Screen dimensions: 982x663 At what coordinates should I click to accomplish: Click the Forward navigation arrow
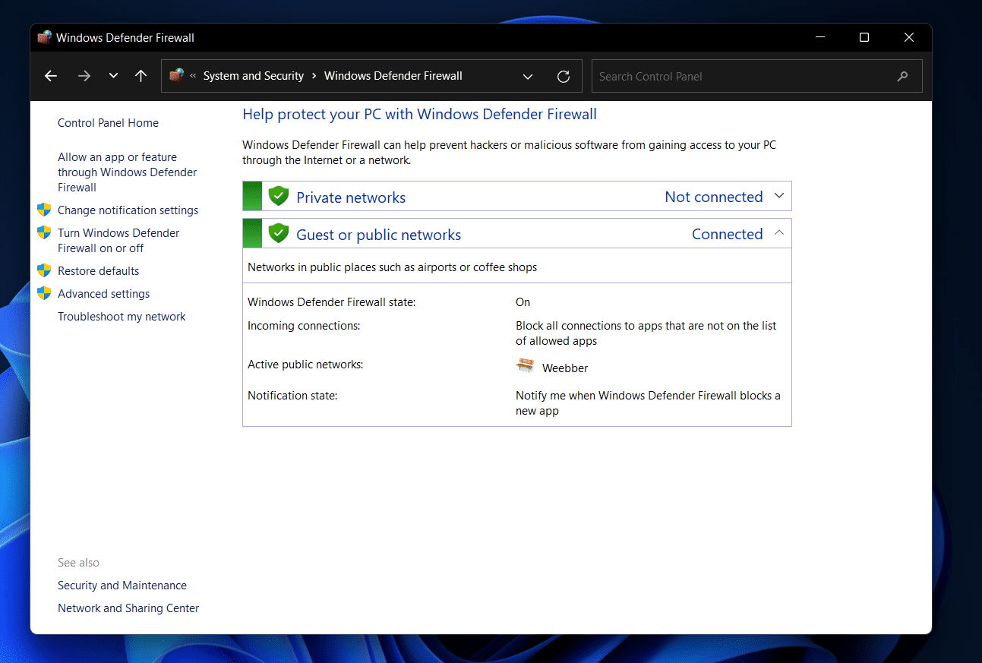(x=84, y=76)
